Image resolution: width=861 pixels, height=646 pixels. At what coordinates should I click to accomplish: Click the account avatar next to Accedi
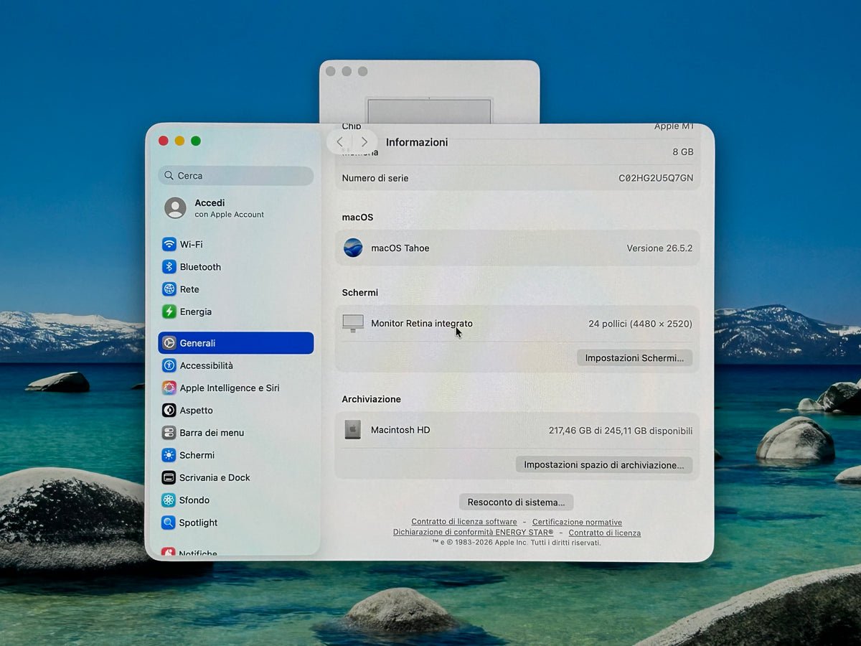click(175, 208)
